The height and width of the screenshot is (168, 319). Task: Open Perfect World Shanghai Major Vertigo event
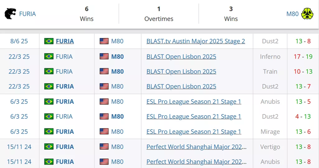click(196, 147)
